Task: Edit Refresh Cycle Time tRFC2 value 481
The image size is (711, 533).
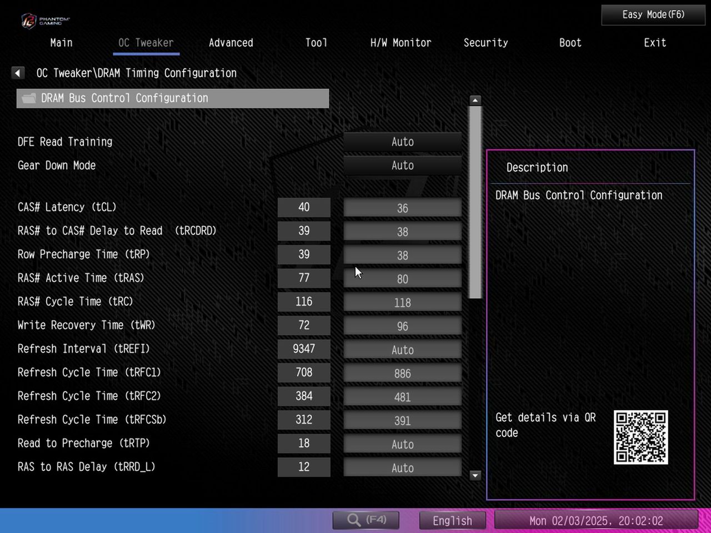Action: 403,397
